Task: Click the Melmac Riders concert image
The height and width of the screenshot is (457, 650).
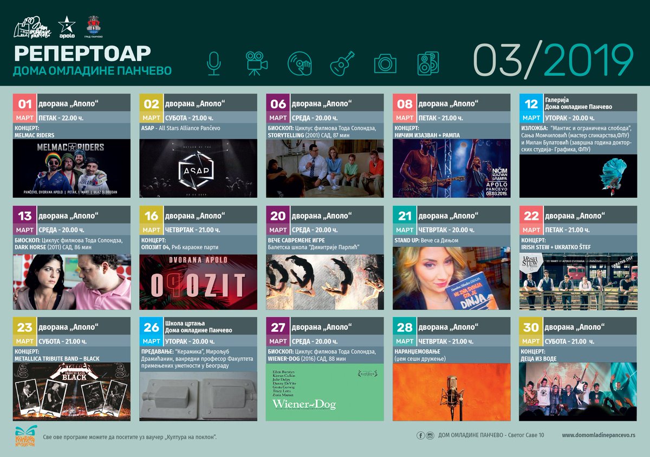Action: coord(71,168)
